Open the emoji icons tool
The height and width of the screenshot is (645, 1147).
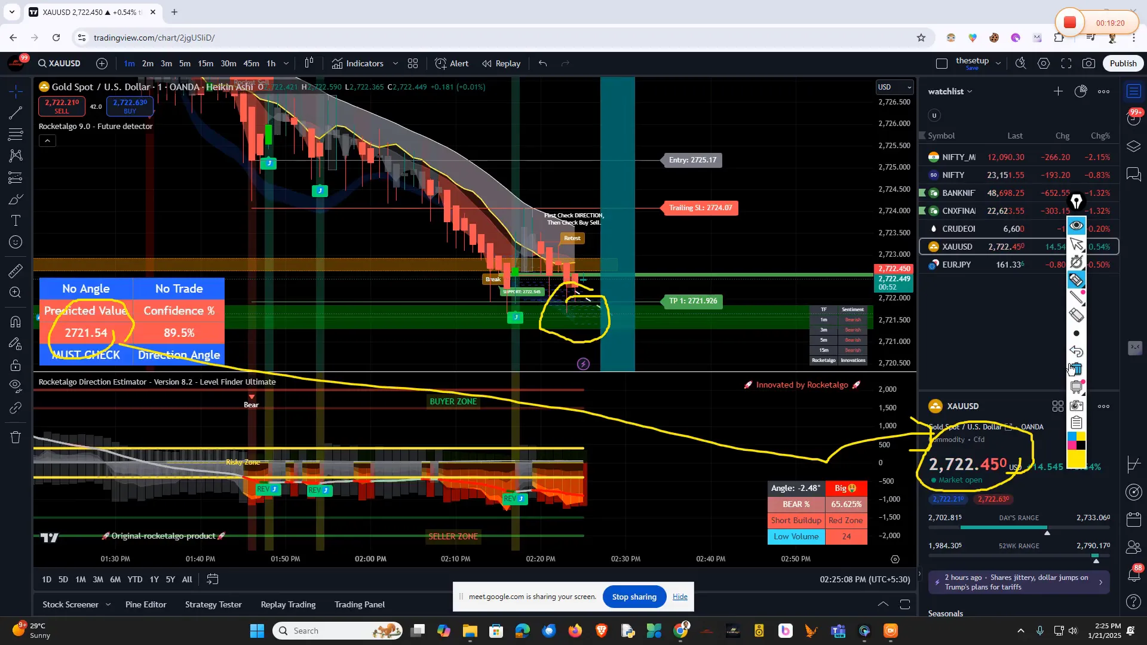16,242
